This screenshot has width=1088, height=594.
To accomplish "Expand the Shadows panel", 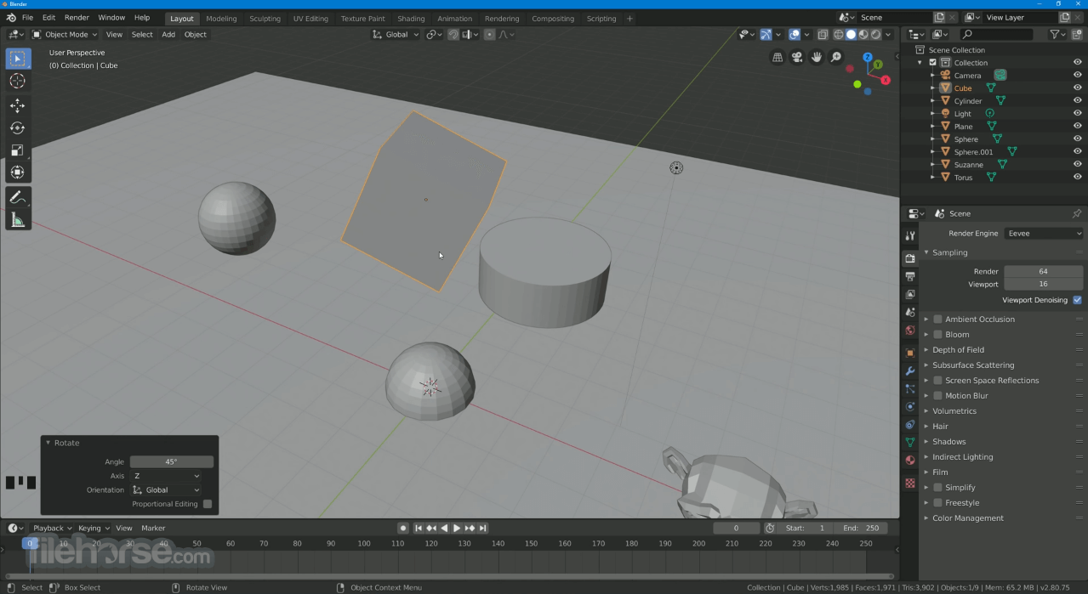I will pyautogui.click(x=948, y=442).
